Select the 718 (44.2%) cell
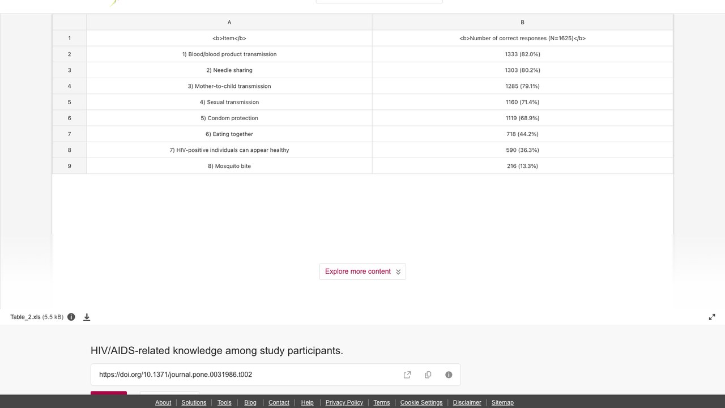 522,134
